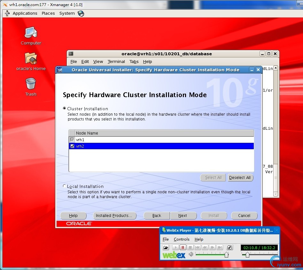Viewport: 303px width, 270px height.
Task: Select the Cluster Installation radio button
Action: coord(64,108)
